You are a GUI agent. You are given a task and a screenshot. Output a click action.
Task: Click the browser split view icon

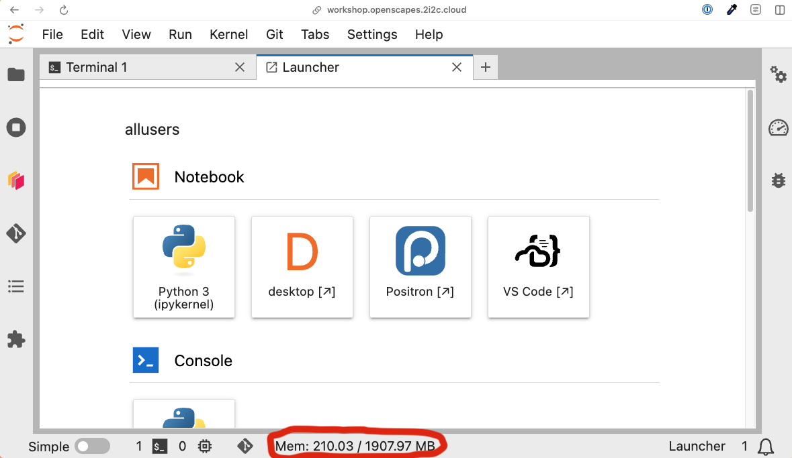click(x=780, y=9)
